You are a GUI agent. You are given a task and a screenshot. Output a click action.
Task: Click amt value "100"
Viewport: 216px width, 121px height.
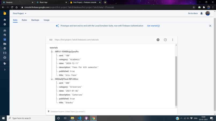[67, 56]
